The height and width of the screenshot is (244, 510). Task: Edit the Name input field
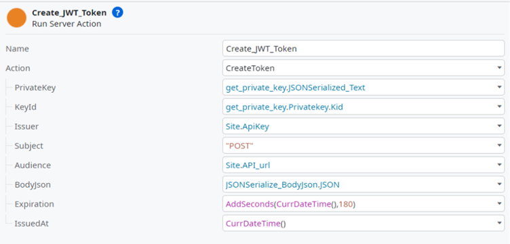[364, 49]
